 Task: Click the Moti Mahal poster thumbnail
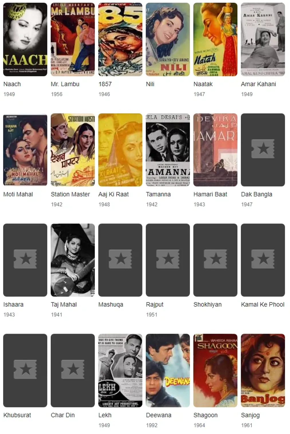point(25,150)
